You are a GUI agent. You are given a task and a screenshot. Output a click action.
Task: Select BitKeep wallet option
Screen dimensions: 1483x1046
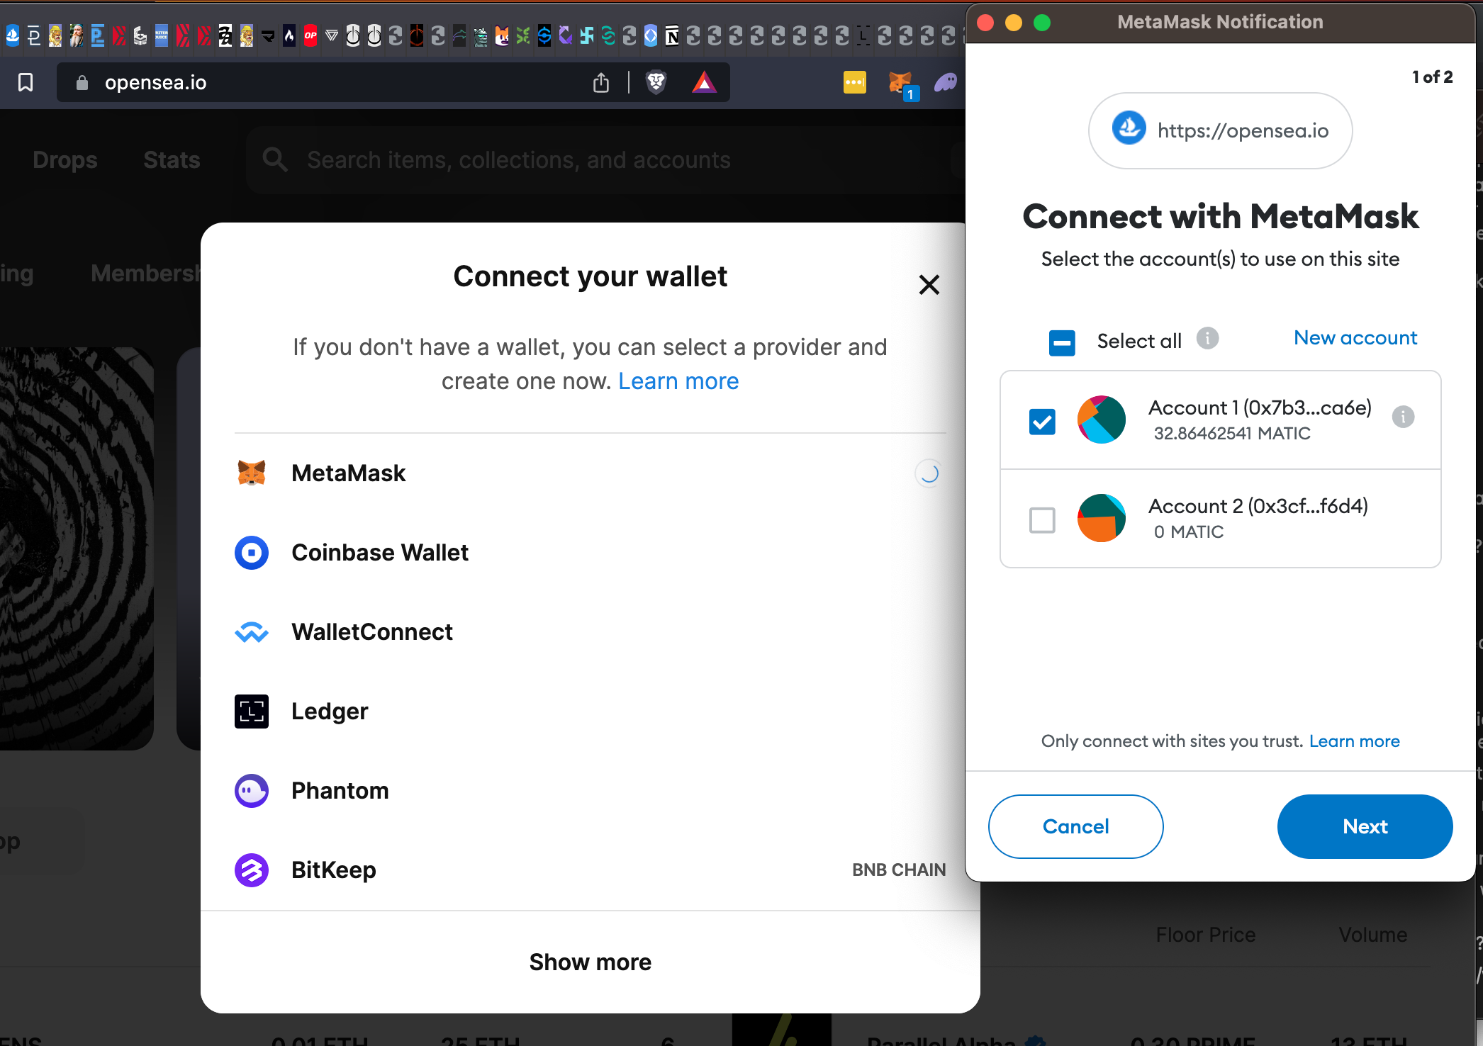590,870
